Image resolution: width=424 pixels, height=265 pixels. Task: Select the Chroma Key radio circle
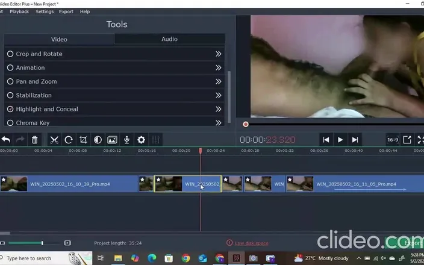click(10, 123)
